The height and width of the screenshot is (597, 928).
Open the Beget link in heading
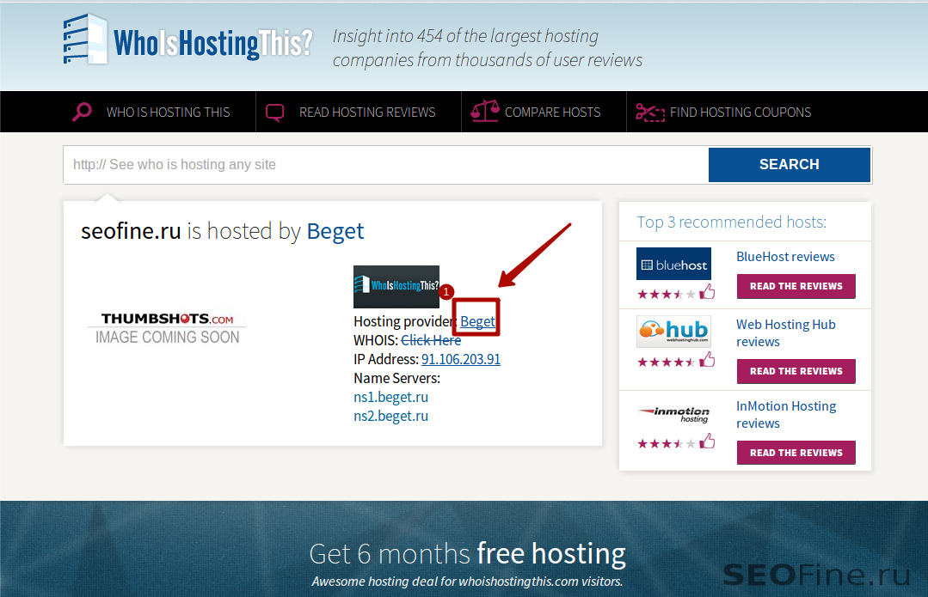[x=335, y=232]
